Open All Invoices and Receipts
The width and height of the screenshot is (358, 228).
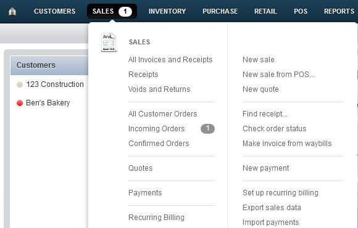[170, 60]
